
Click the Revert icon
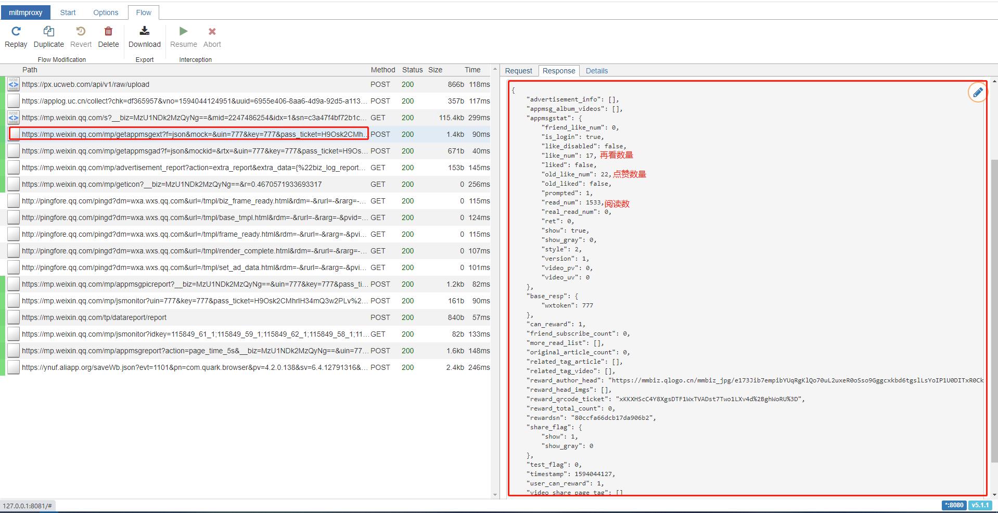(81, 32)
